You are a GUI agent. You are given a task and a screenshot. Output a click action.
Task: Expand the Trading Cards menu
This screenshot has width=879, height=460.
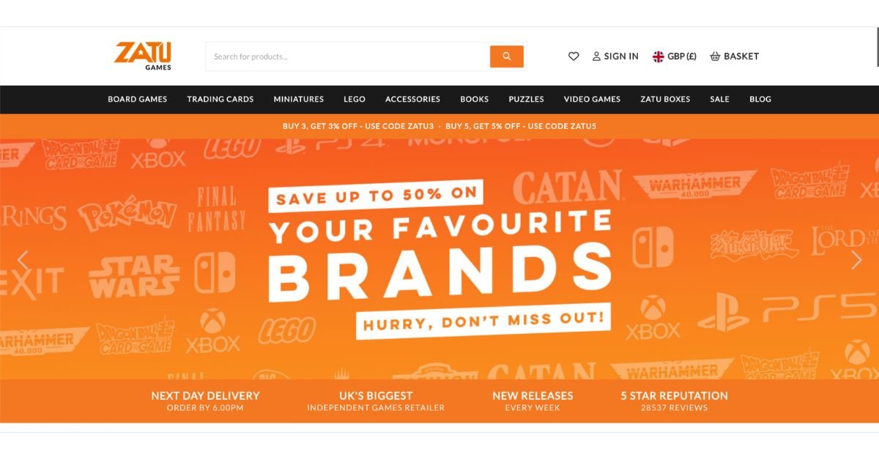coord(220,99)
